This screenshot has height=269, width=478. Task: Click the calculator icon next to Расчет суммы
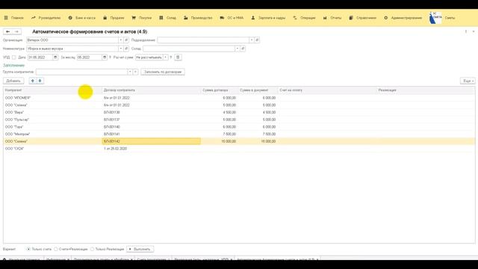178,58
